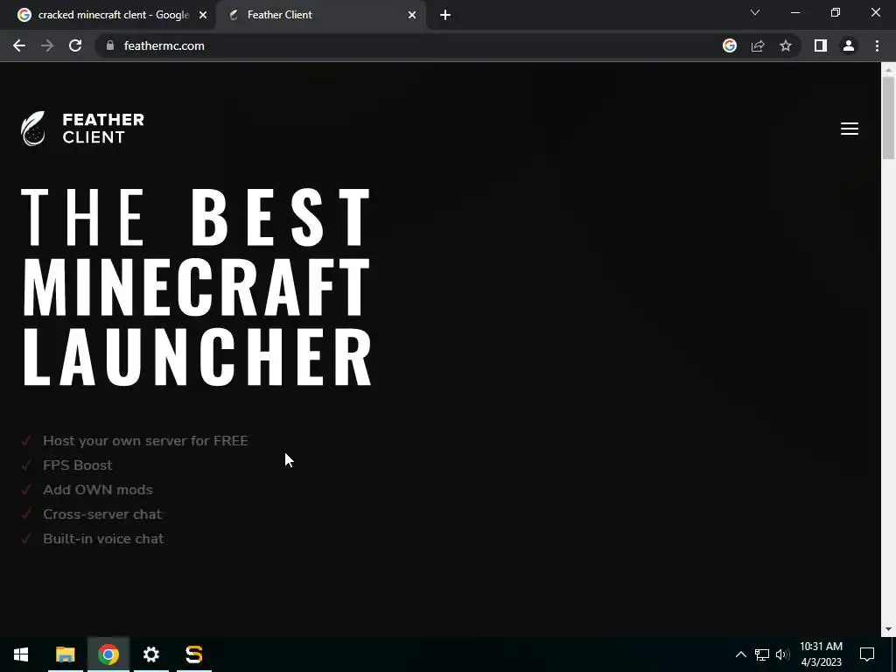
Task: Click the 'Add OWN mods' feature text
Action: (98, 490)
